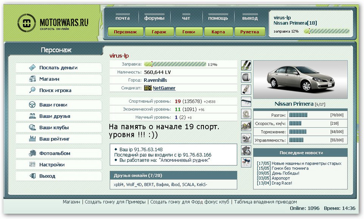Open Фотоальбом in the sidebar
Screen dimensions: 364x219
pos(59,154)
